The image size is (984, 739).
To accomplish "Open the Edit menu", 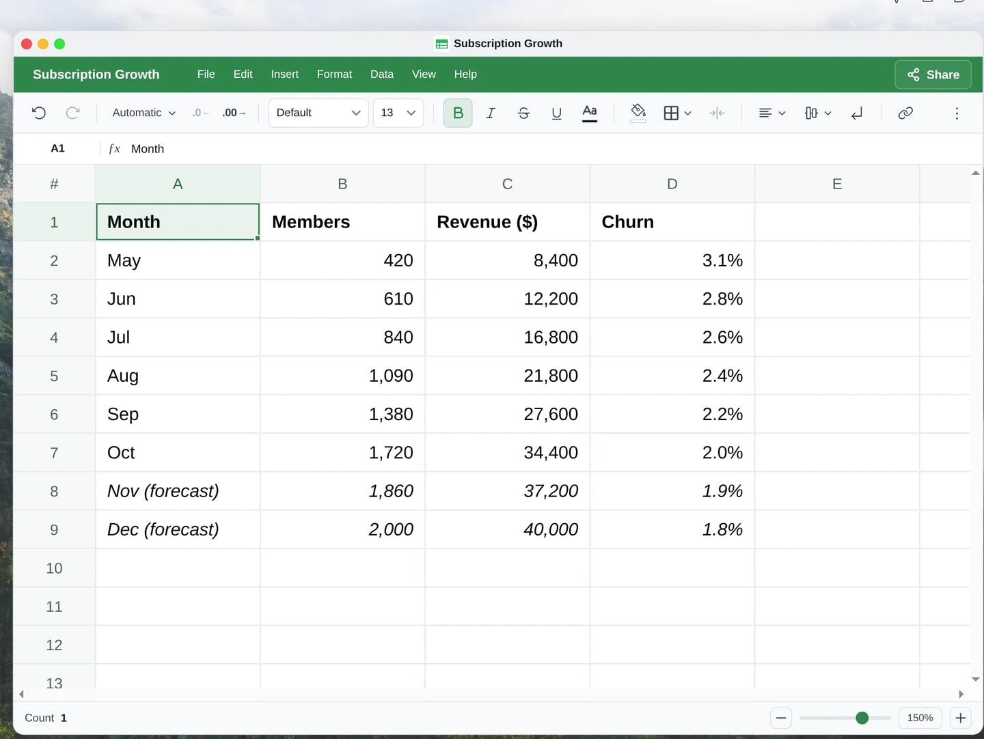I will click(x=243, y=74).
